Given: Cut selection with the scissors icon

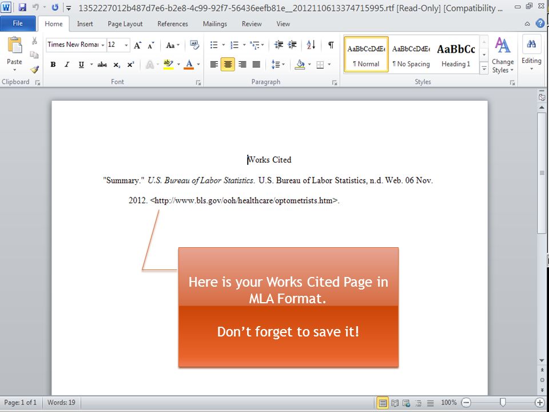Looking at the screenshot, I should click(x=34, y=41).
